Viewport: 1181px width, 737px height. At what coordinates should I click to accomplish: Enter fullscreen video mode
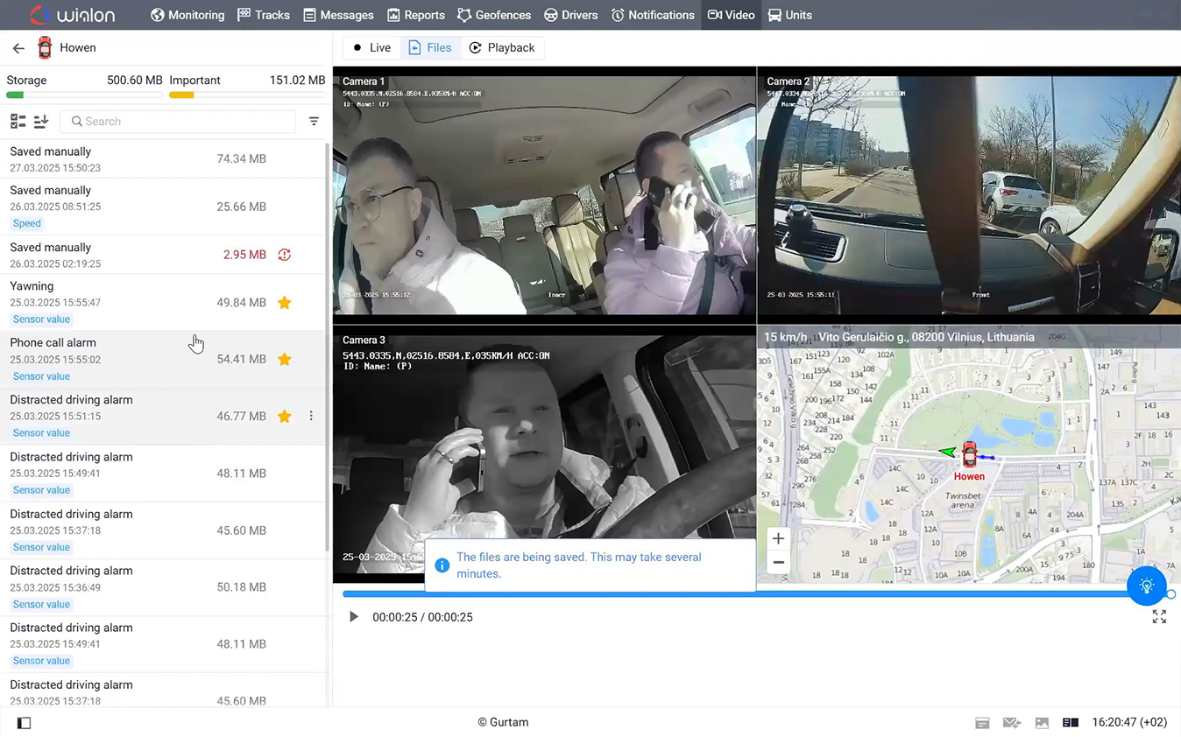1159,617
